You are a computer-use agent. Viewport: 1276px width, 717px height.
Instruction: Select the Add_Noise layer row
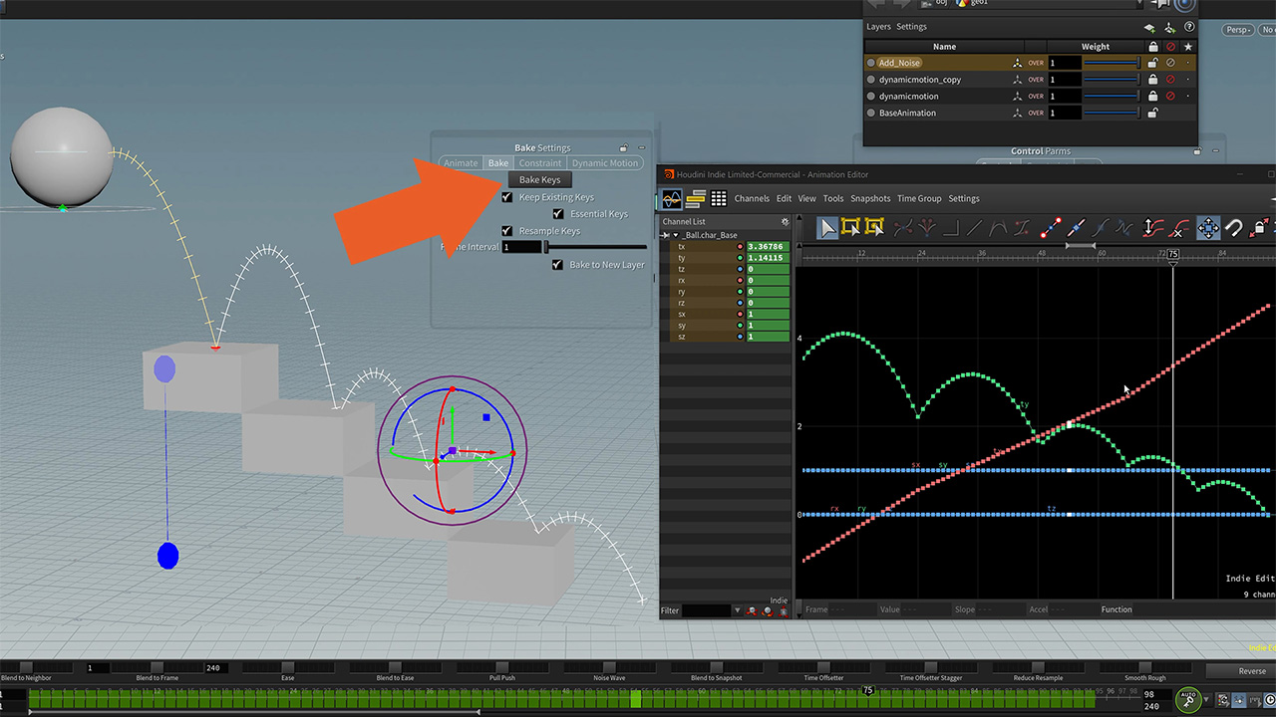coord(900,62)
